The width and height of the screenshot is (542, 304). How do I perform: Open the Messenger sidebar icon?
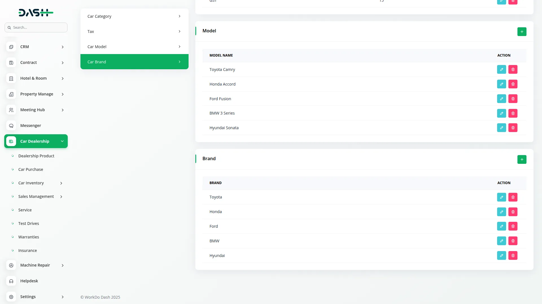(11, 126)
